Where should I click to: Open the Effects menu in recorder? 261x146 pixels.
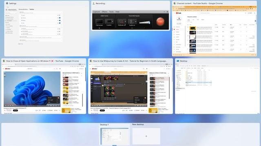click(104, 12)
